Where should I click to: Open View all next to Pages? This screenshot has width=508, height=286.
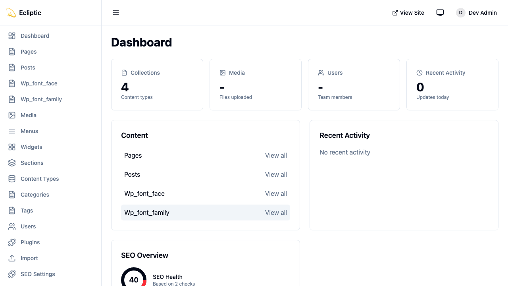point(276,155)
